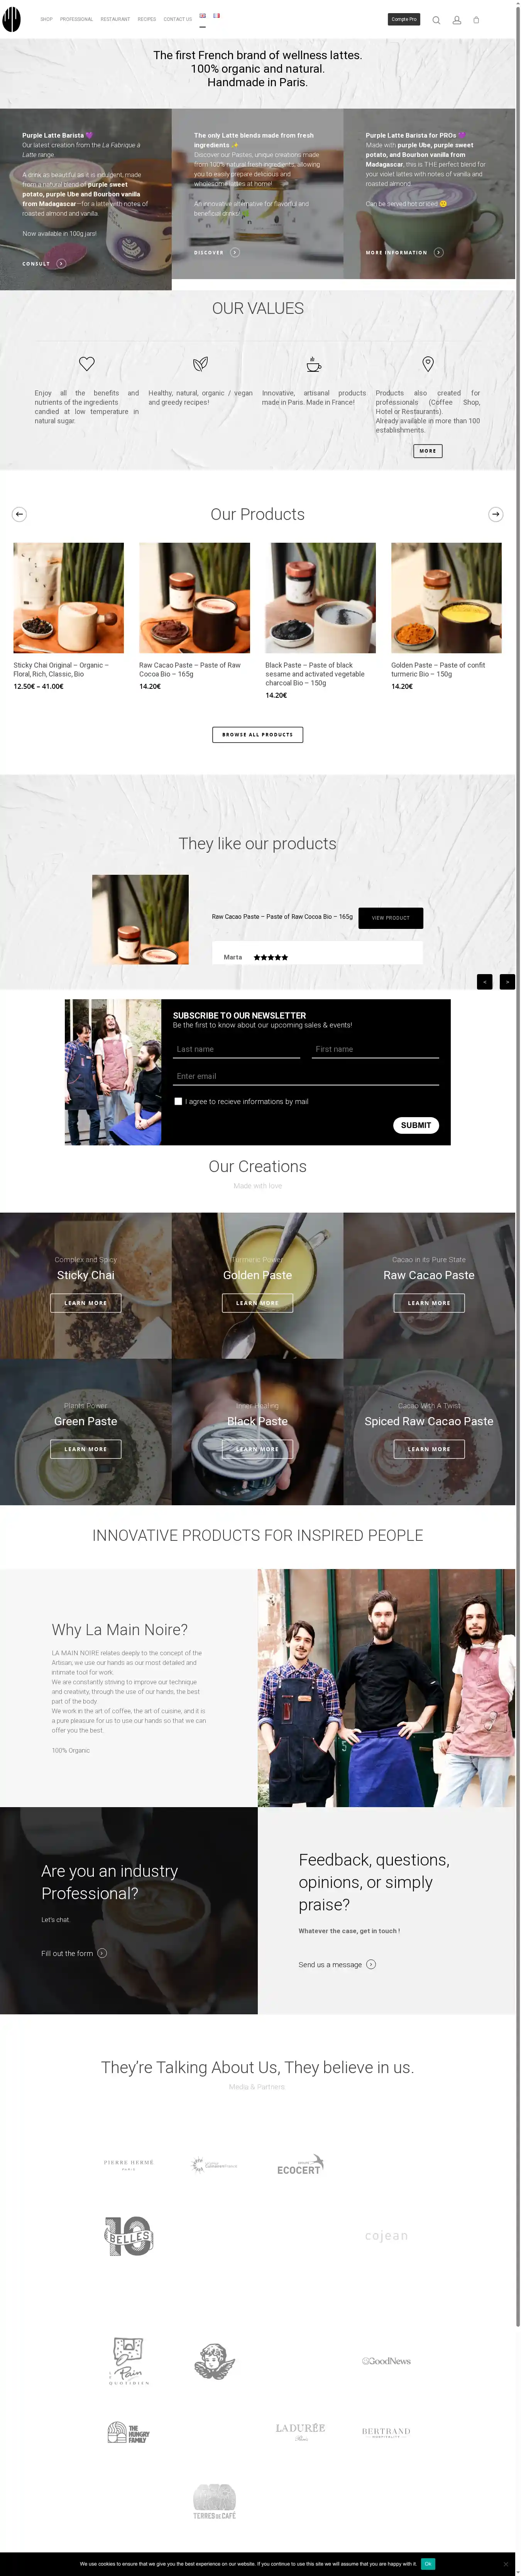
Task: Open the Recipes menu item
Action: tap(147, 19)
